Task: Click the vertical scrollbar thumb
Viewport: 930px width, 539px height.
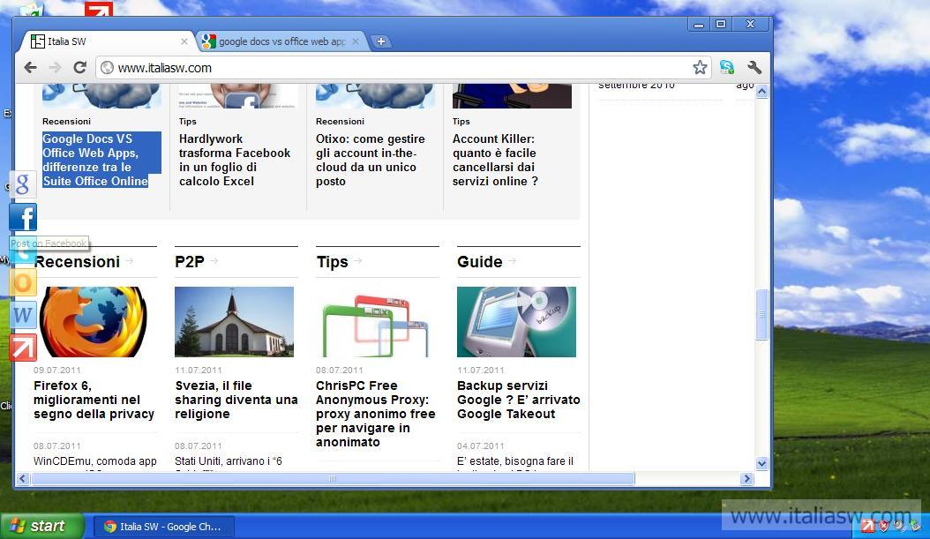Action: [762, 314]
